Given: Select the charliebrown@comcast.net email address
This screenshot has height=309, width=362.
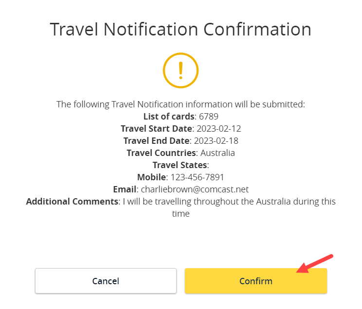Looking at the screenshot, I should point(195,189).
